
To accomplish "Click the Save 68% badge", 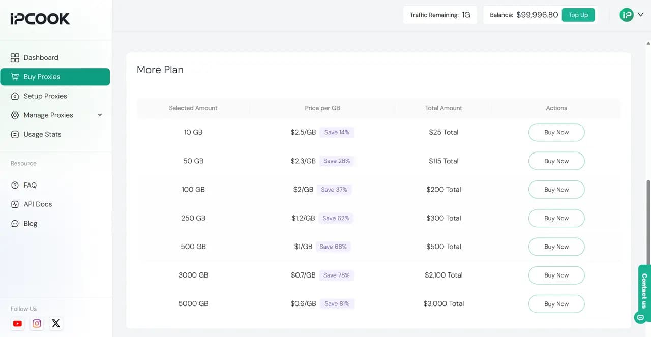I will 333,247.
